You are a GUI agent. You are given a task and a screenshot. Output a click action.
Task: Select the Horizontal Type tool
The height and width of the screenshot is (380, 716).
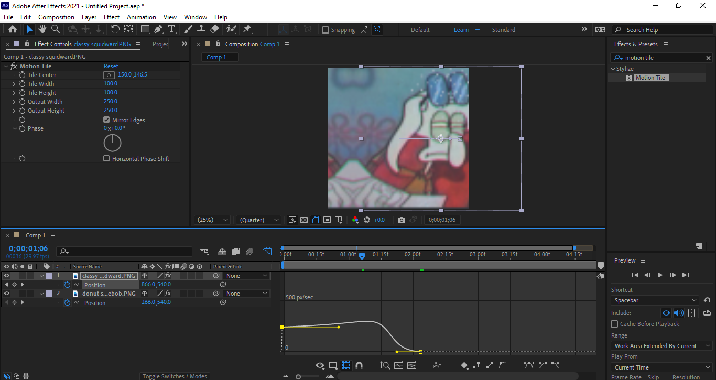(170, 29)
